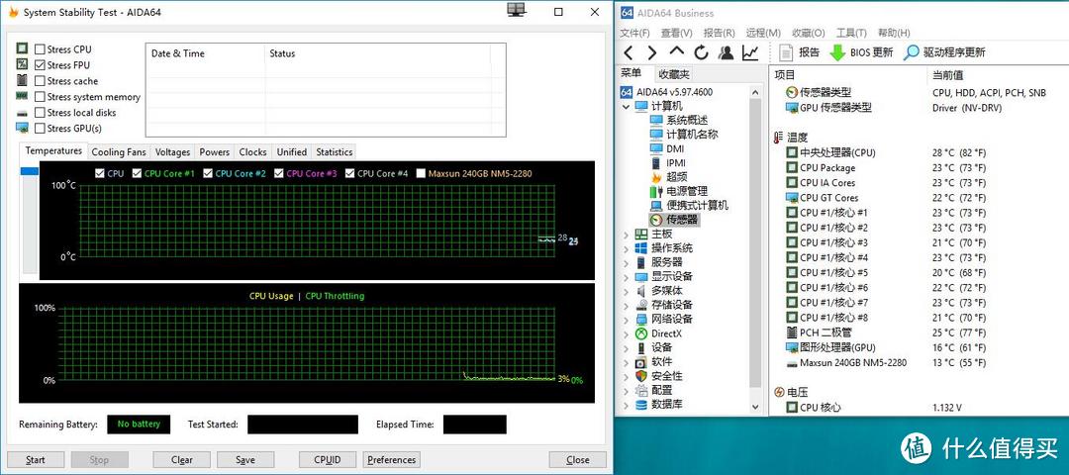This screenshot has width=1069, height=475.
Task: Expand the 显示设备 tree node
Action: (x=626, y=277)
